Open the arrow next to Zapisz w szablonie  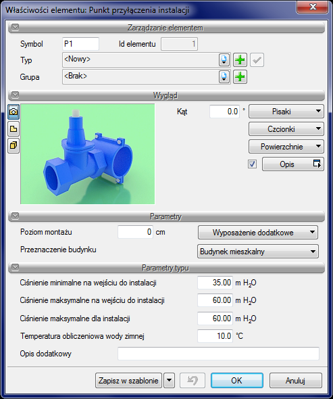point(169,381)
